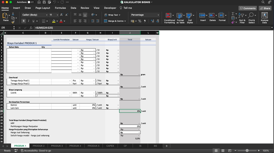Toggle Italic formatting button

29,21
